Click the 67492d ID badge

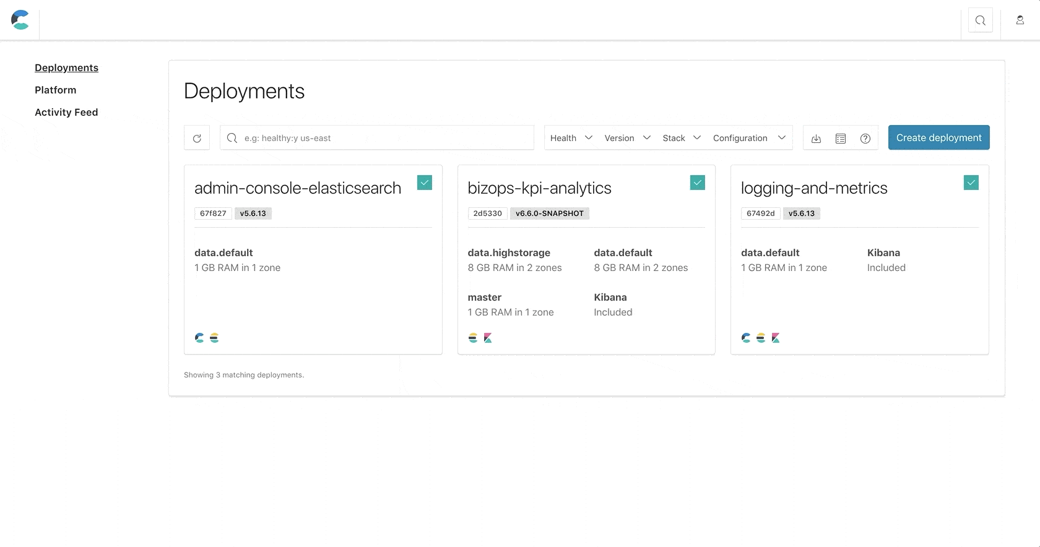tap(761, 213)
